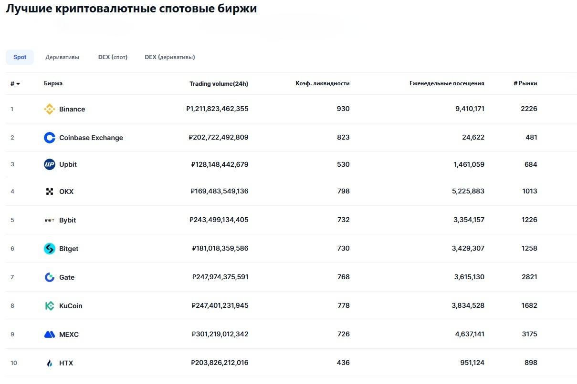Sort table by Trading volume(24h) header
Image resolution: width=577 pixels, height=384 pixels.
pos(219,84)
